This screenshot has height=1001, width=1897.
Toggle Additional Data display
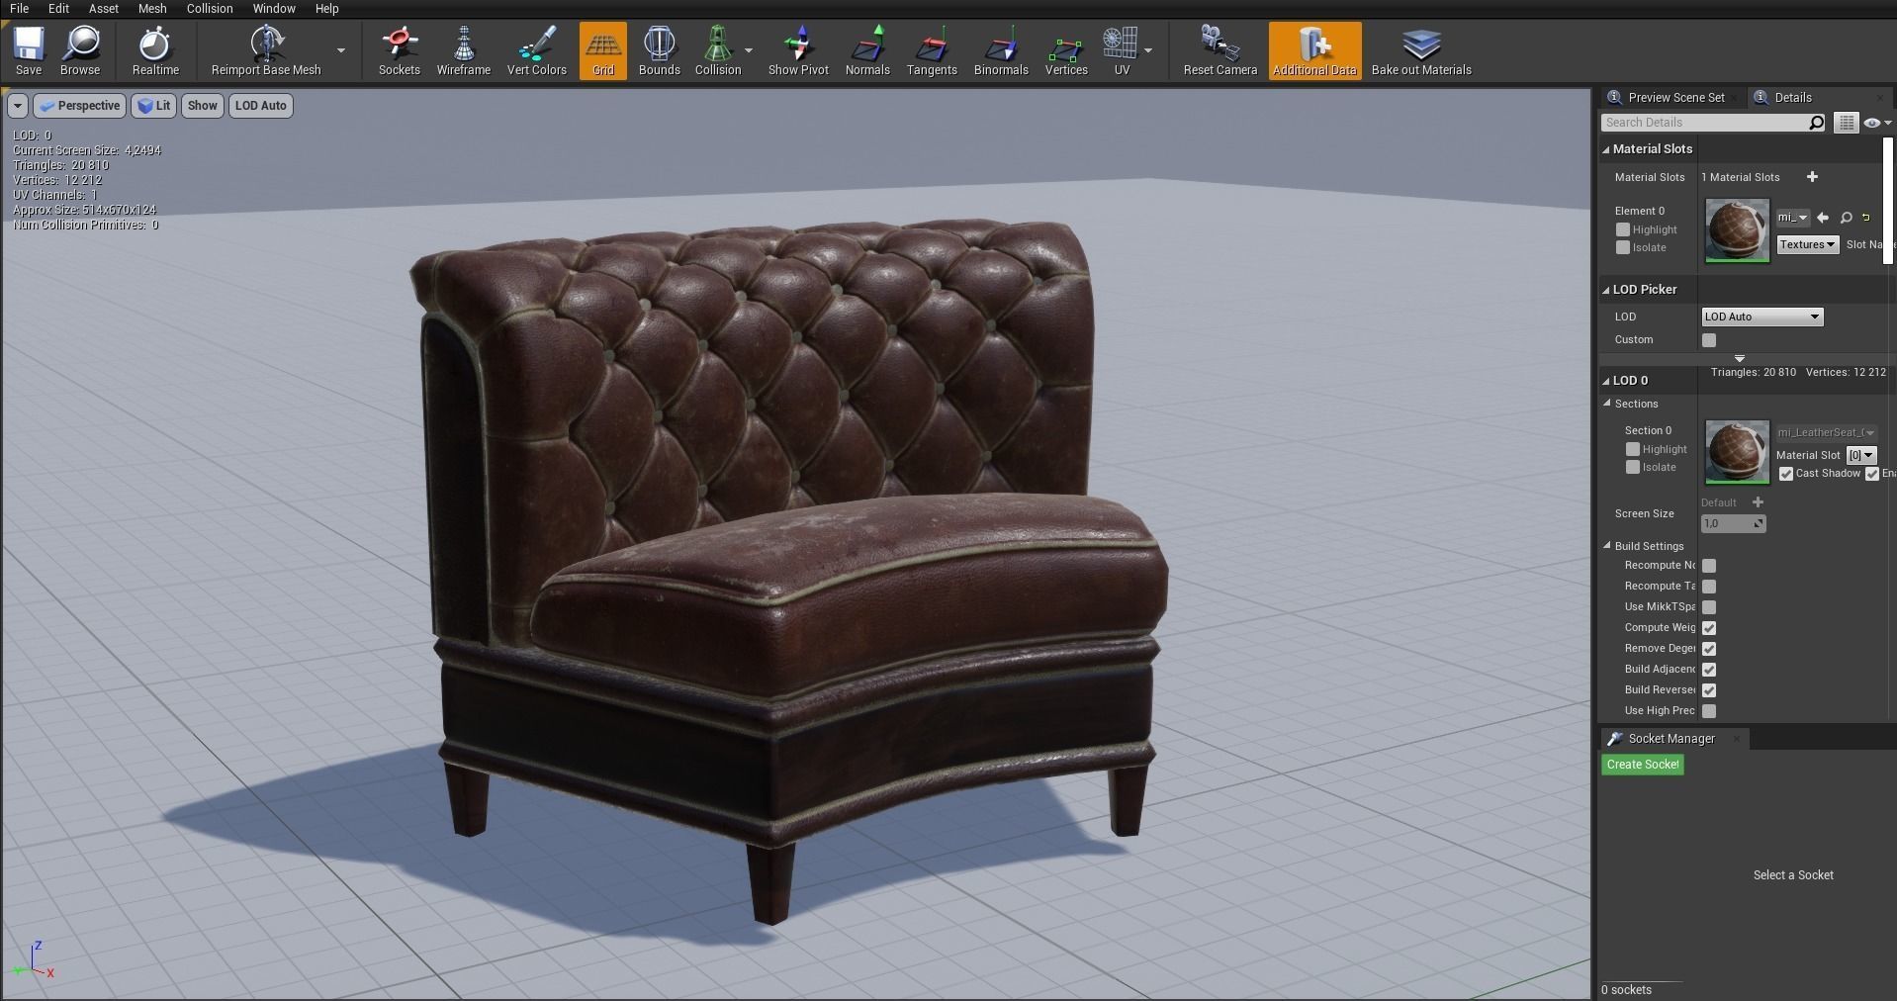point(1314,50)
